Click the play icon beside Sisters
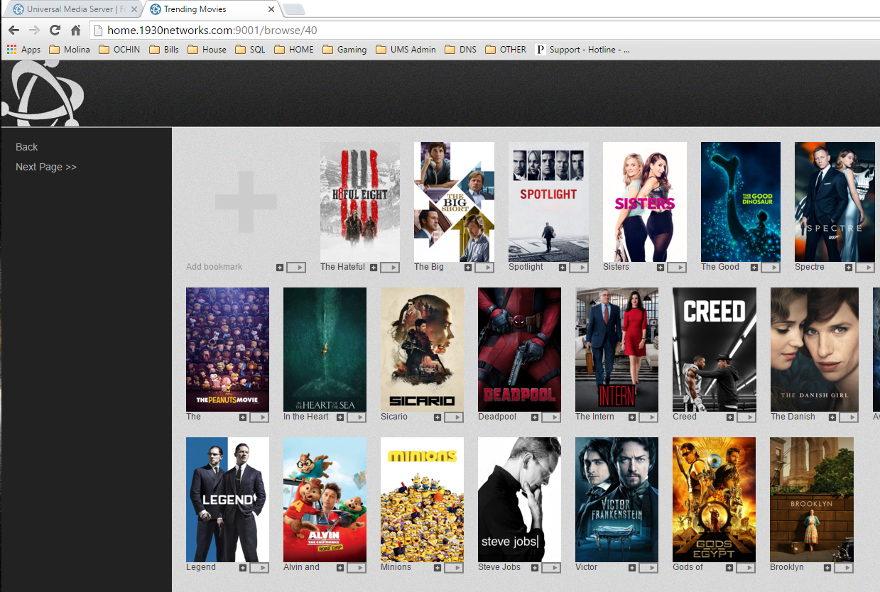The height and width of the screenshot is (592, 880). pyautogui.click(x=677, y=268)
